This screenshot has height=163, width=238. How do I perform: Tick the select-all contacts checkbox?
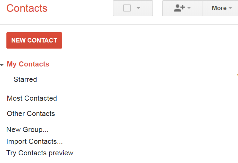click(127, 8)
